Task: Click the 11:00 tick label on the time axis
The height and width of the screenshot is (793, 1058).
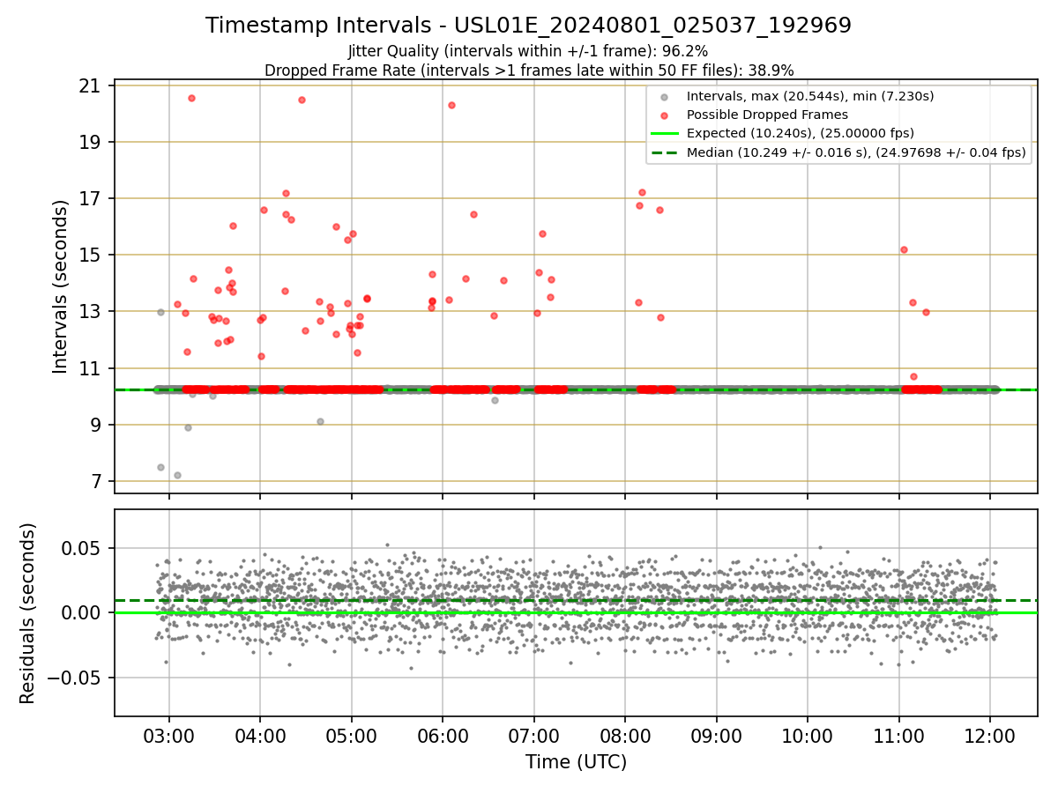Action: [898, 735]
